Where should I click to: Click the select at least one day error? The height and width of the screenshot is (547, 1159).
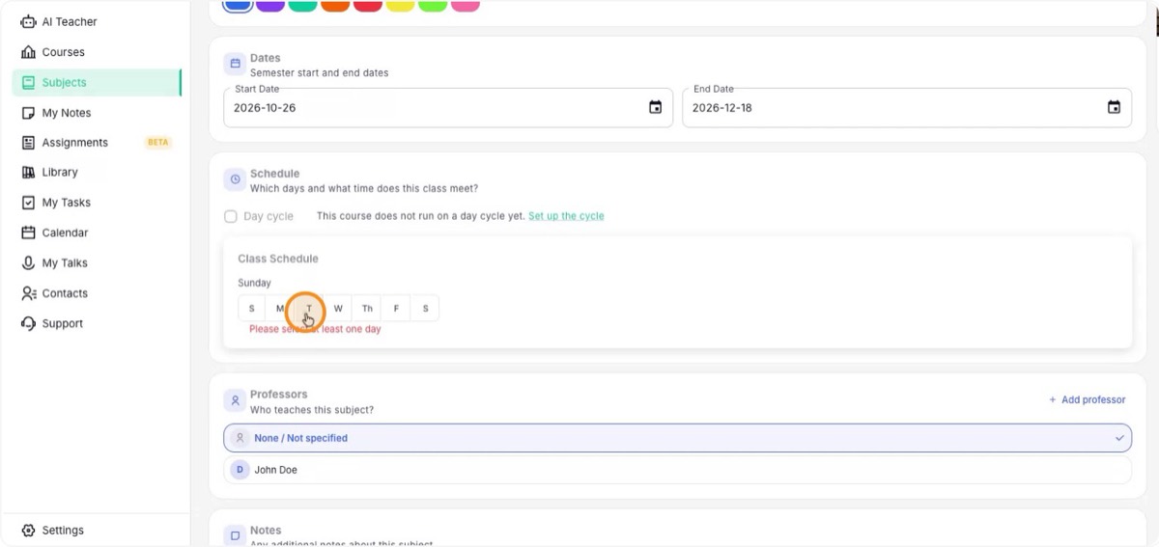tap(315, 329)
